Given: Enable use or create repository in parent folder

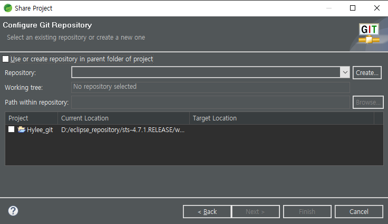Looking at the screenshot, I should pos(6,59).
